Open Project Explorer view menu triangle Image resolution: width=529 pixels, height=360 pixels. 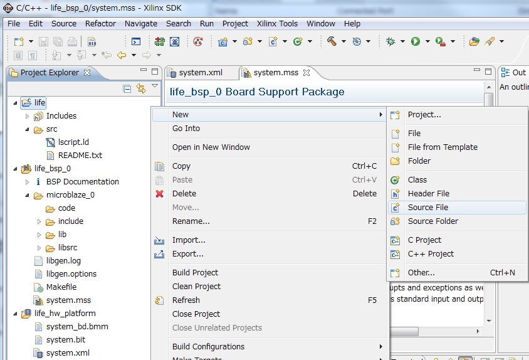(155, 86)
